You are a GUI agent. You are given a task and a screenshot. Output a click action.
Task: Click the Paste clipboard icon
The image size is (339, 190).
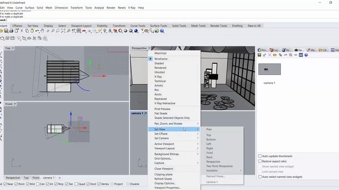(32, 31)
